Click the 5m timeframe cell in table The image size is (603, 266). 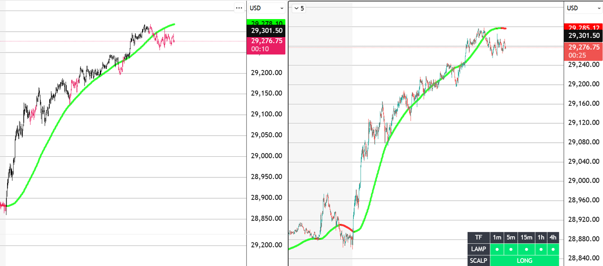tap(511, 237)
